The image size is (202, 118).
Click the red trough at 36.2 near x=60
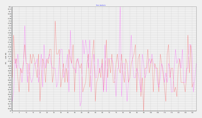(x=95, y=101)
